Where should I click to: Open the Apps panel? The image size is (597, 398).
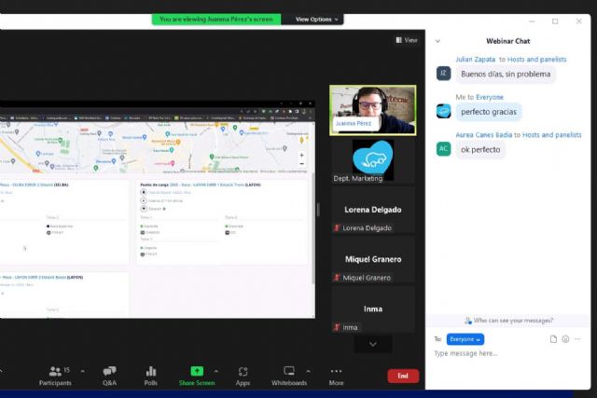point(243,375)
